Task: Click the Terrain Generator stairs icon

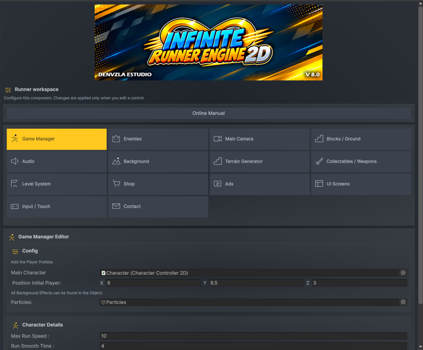Action: tap(218, 161)
